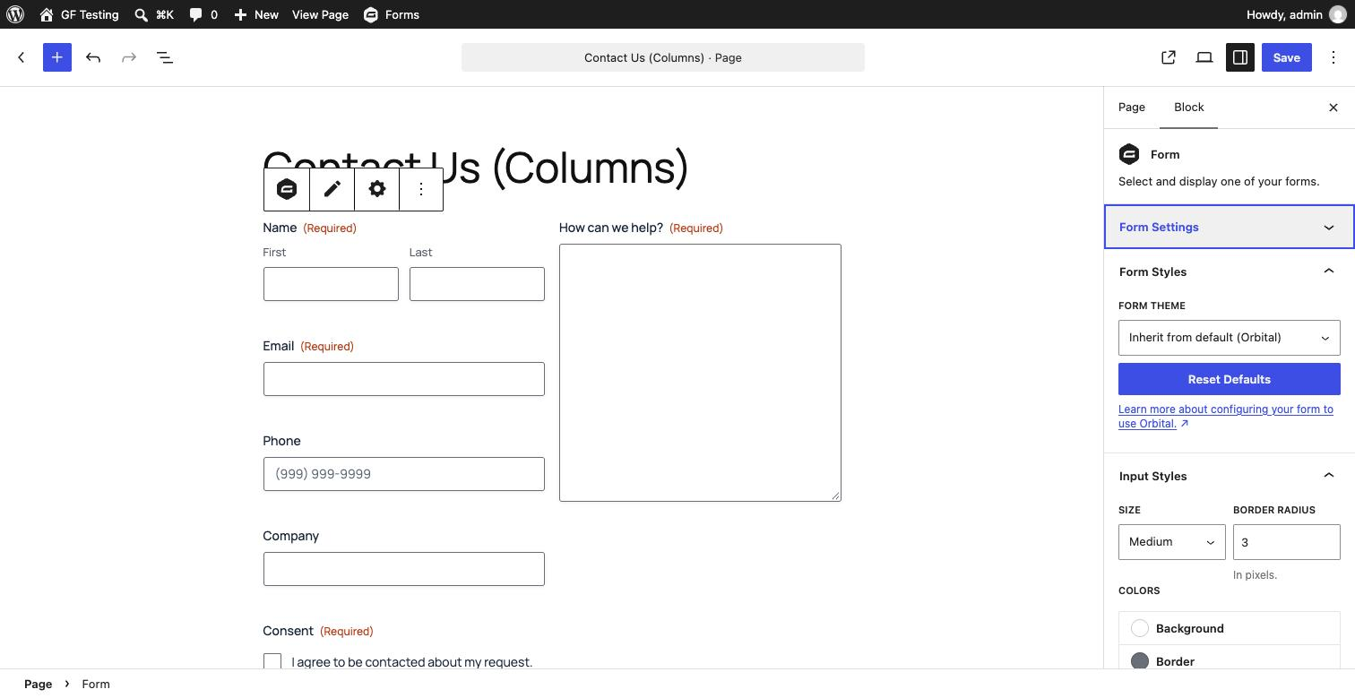This screenshot has height=698, width=1355.
Task: Click View Page in admin bar
Action: (320, 14)
